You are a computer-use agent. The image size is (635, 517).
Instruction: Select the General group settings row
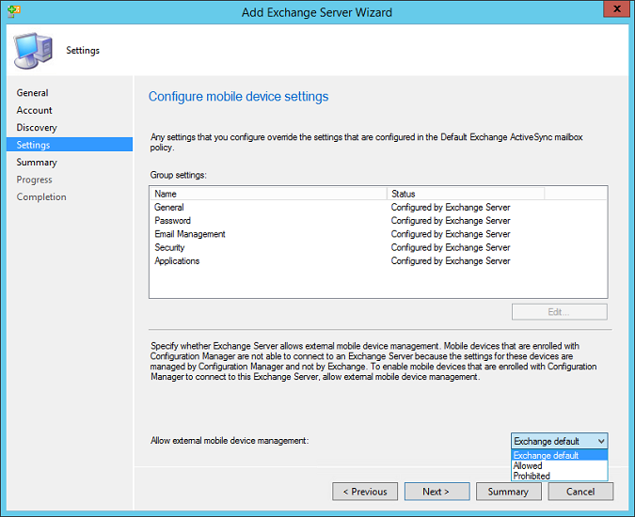tap(169, 207)
